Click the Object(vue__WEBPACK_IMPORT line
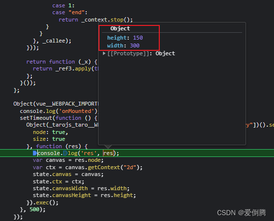 pyautogui.click(x=56, y=104)
